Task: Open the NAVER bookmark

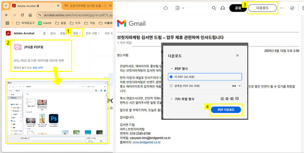Action: coord(45,23)
